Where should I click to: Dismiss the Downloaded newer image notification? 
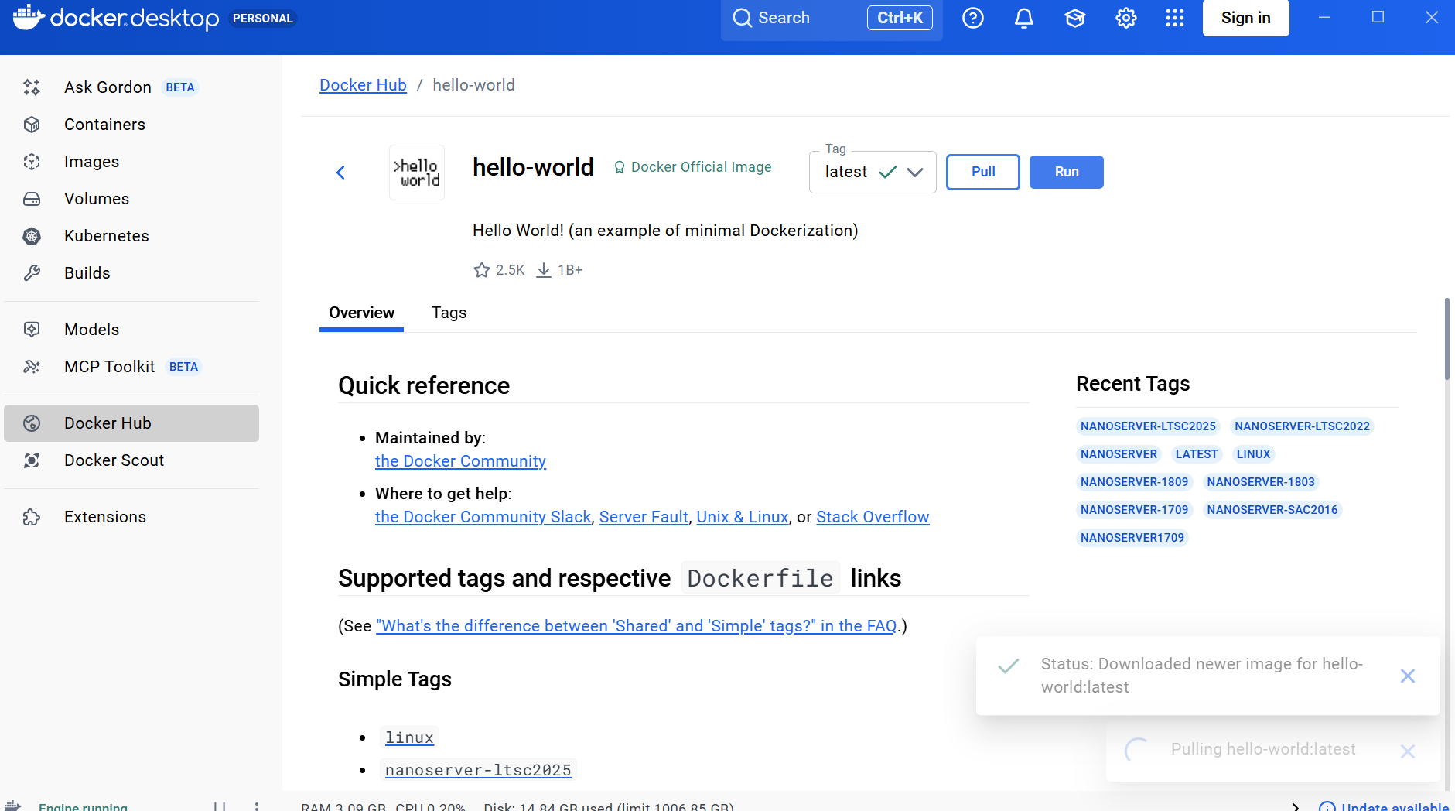[x=1407, y=676]
